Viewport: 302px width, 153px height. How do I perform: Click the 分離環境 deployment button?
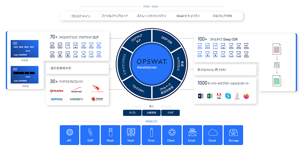(151, 113)
